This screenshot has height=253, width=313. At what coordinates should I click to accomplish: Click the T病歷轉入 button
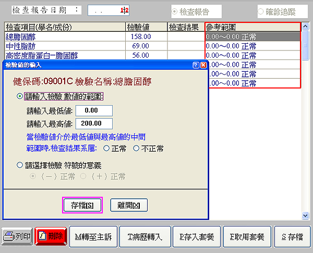click(145, 236)
